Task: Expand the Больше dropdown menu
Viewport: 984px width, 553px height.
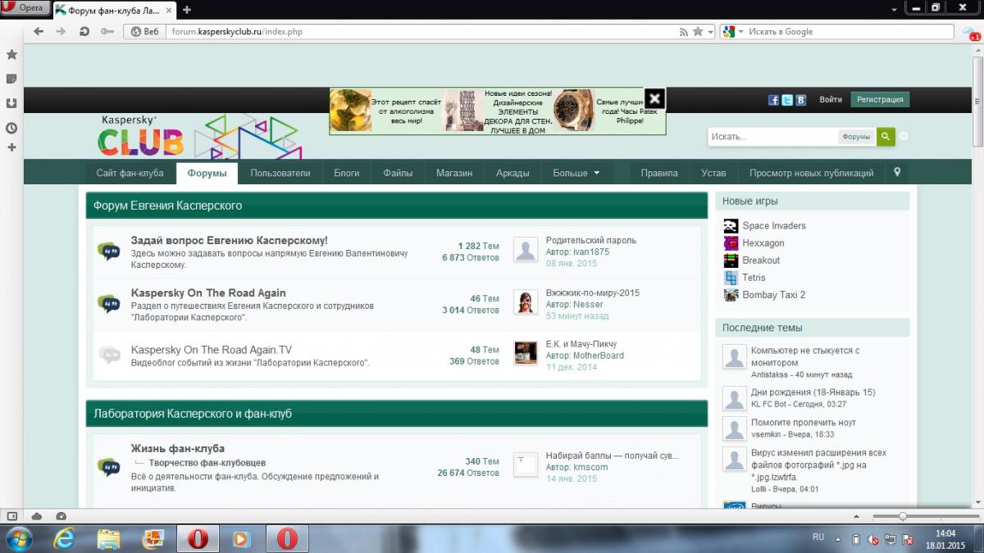Action: pos(576,173)
